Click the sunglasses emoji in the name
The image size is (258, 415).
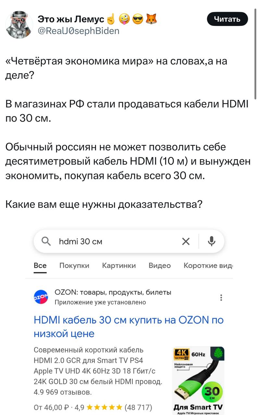pos(137,19)
